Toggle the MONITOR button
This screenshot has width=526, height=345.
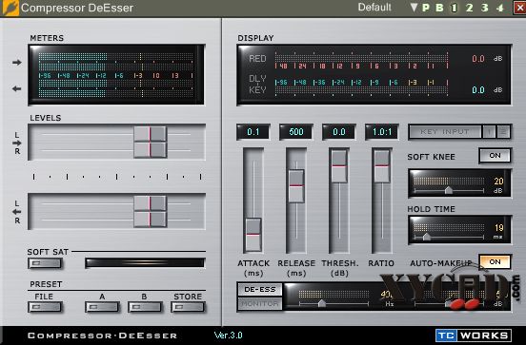point(260,304)
